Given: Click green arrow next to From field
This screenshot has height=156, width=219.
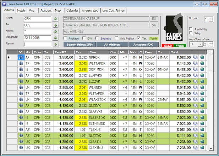Looking at the screenshot, I should click(x=55, y=19).
